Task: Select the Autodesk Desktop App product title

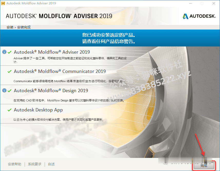Action: pyautogui.click(x=38, y=110)
